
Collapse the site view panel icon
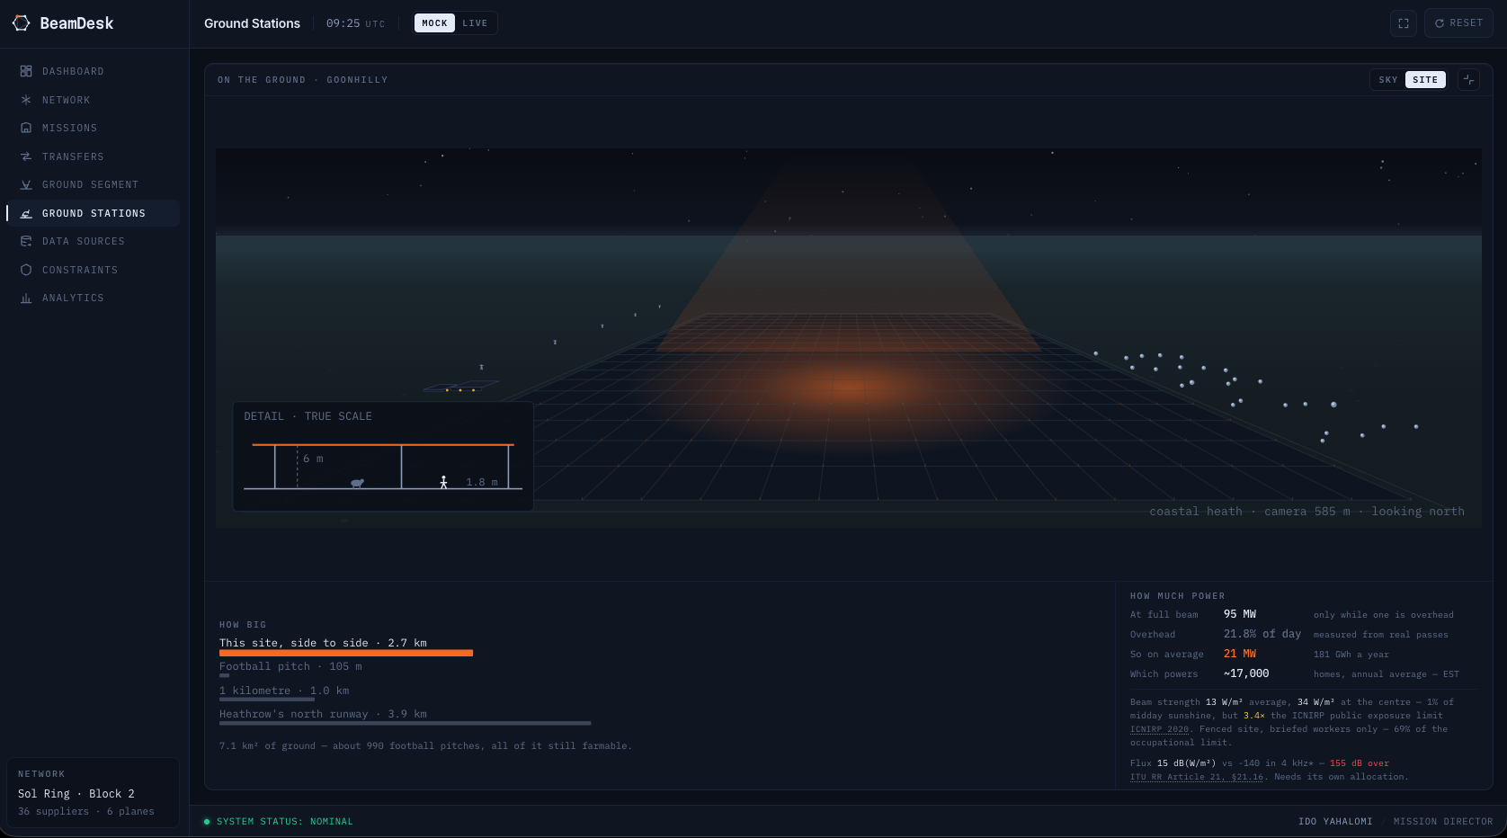(x=1468, y=79)
